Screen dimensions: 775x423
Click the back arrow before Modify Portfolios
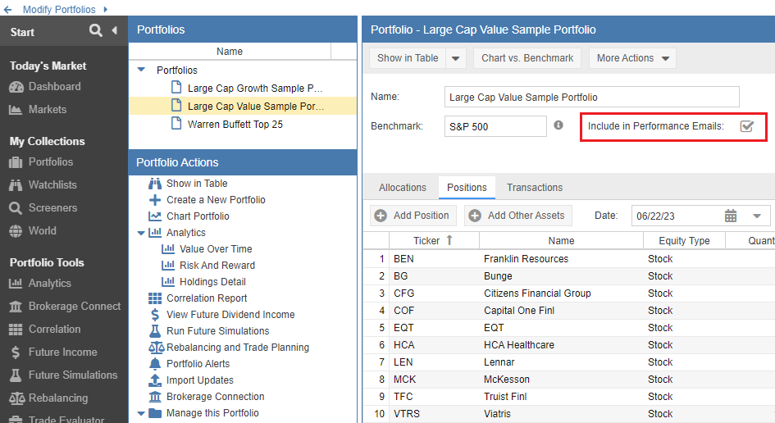7,9
